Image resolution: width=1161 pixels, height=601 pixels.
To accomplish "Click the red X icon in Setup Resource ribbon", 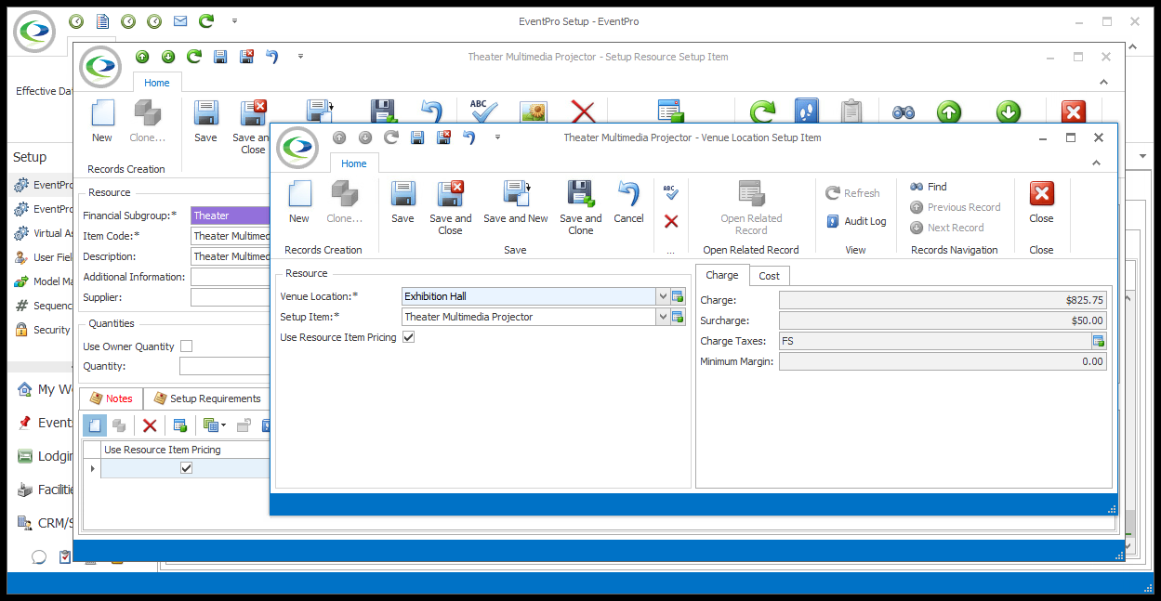I will (x=583, y=112).
